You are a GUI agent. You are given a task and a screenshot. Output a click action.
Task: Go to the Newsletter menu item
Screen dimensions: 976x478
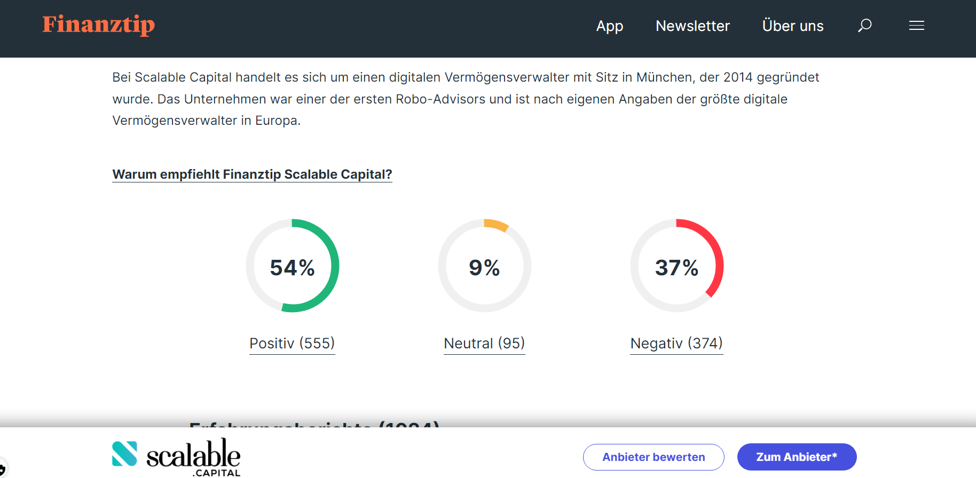(692, 26)
